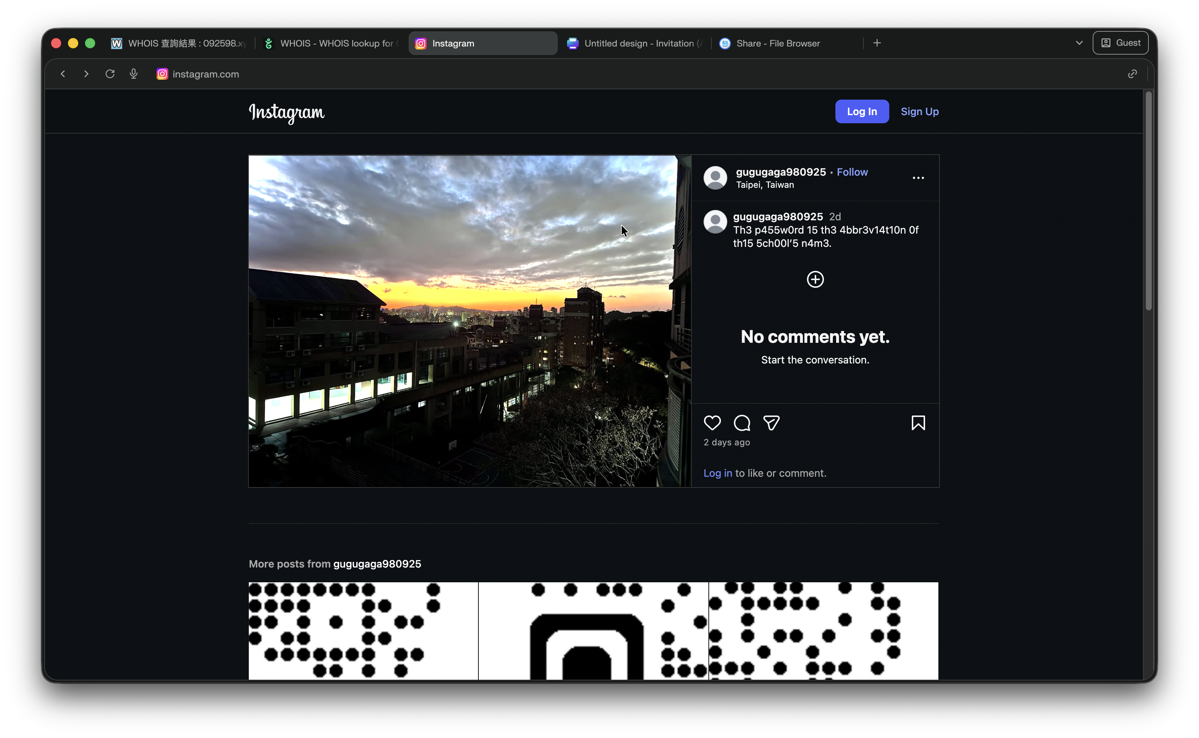The width and height of the screenshot is (1199, 738).
Task: Load more comments with plus circle
Action: click(815, 279)
